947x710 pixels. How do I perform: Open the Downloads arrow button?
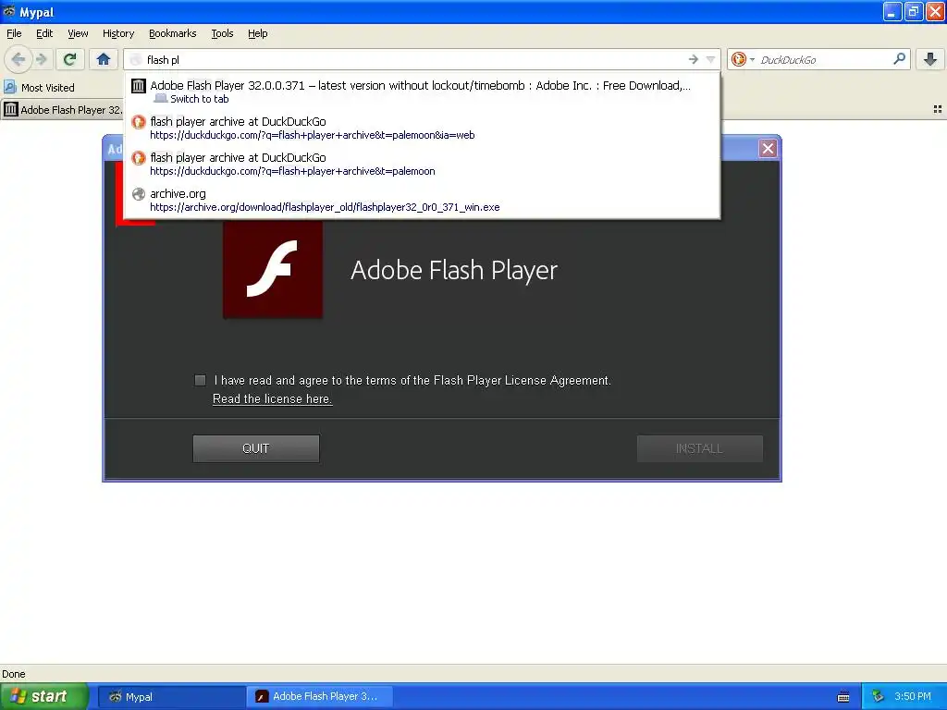[x=930, y=59]
